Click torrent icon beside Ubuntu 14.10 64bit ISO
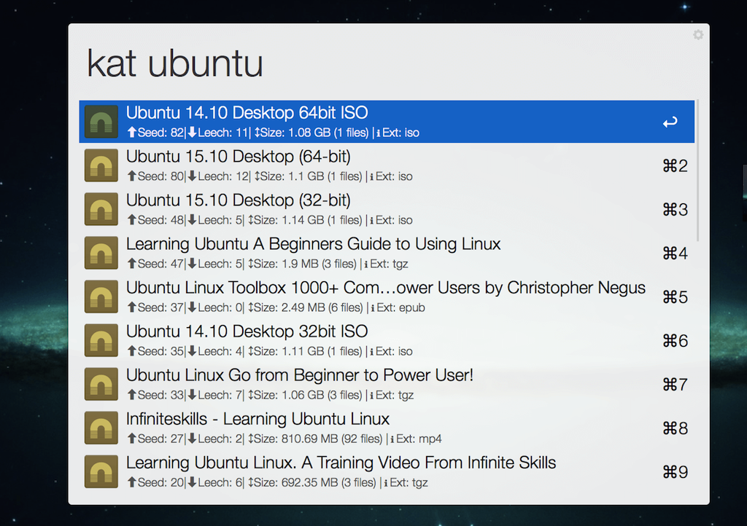 click(x=101, y=122)
